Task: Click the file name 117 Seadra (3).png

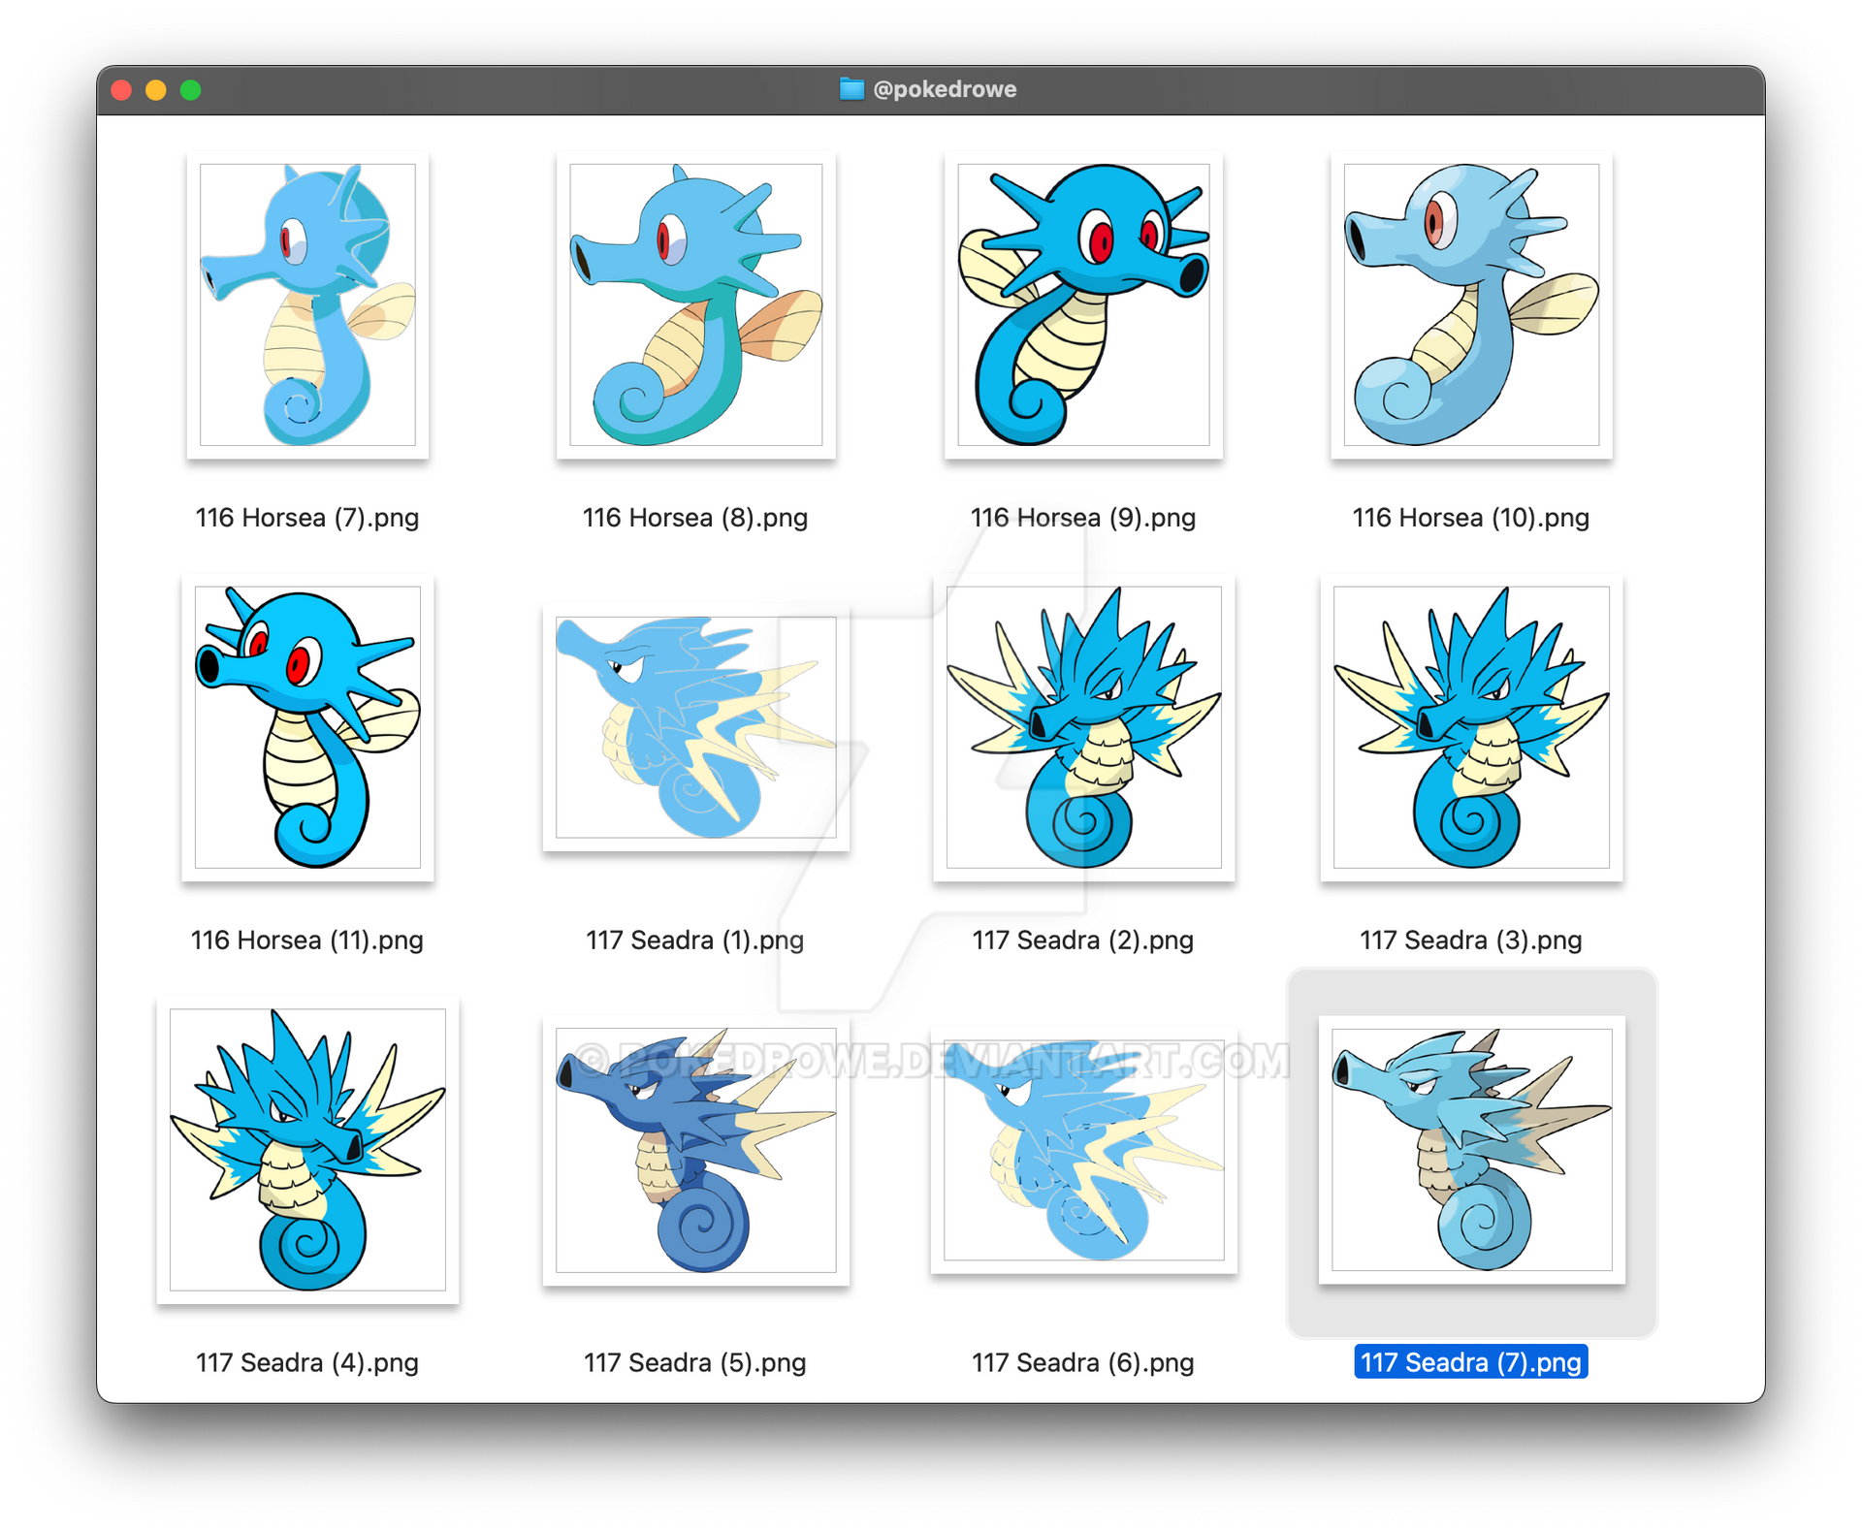Action: [1471, 940]
